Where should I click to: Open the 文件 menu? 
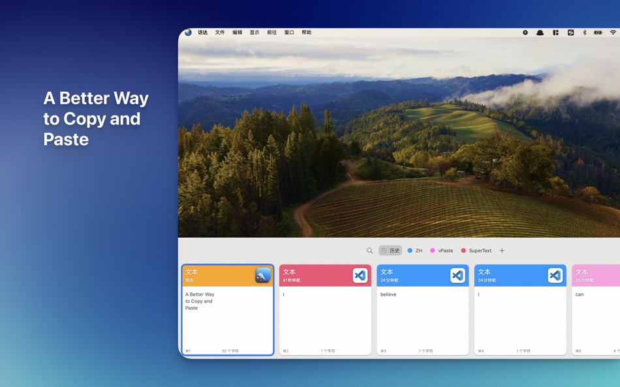pyautogui.click(x=220, y=33)
